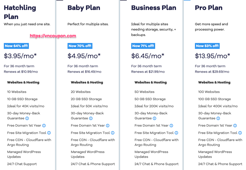Select the Pro Plan heading
Viewport: 246px width, 170px height.
point(209,8)
